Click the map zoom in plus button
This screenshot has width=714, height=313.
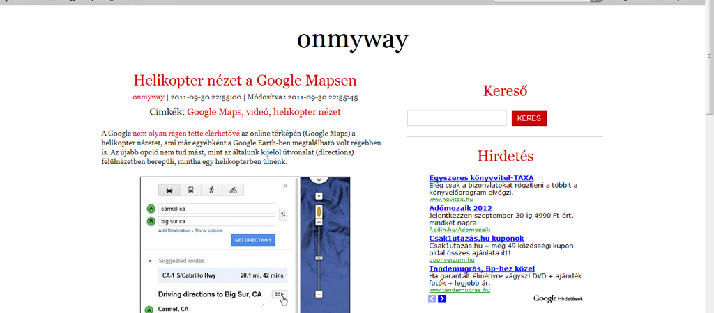(319, 222)
